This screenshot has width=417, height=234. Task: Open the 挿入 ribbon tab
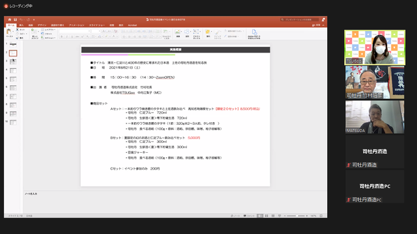(x=22, y=25)
